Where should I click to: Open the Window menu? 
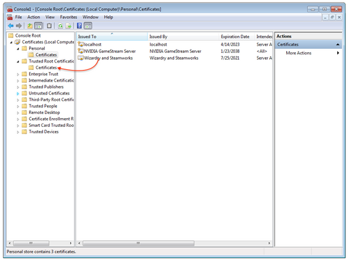pyautogui.click(x=90, y=17)
